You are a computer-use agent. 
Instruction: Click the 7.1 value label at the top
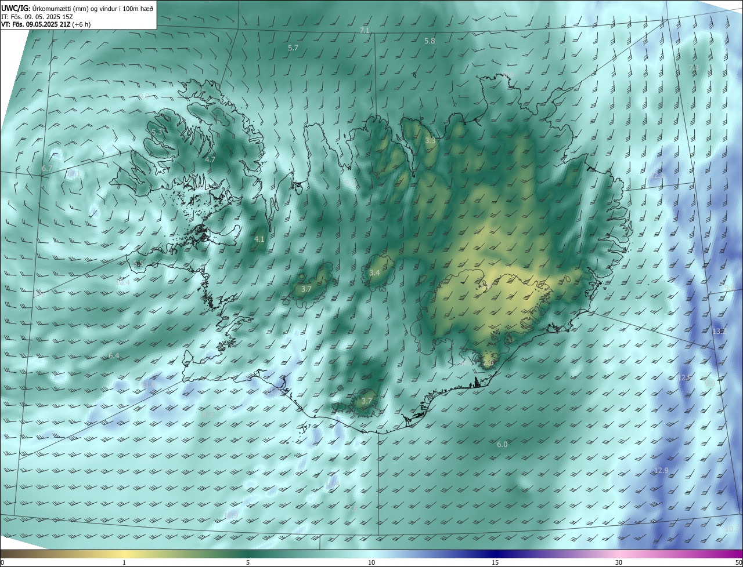[365, 30]
